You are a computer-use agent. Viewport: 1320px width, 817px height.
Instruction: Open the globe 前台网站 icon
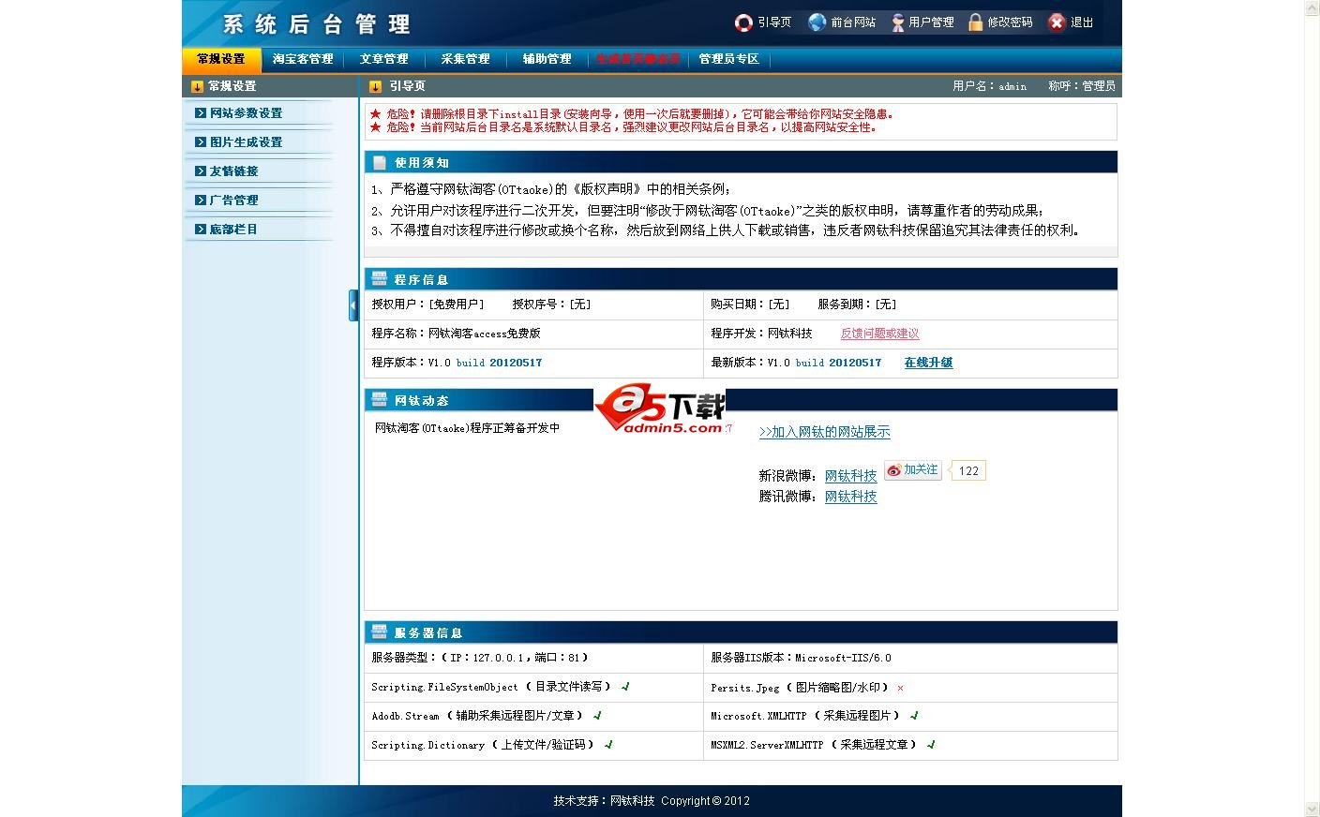(817, 22)
